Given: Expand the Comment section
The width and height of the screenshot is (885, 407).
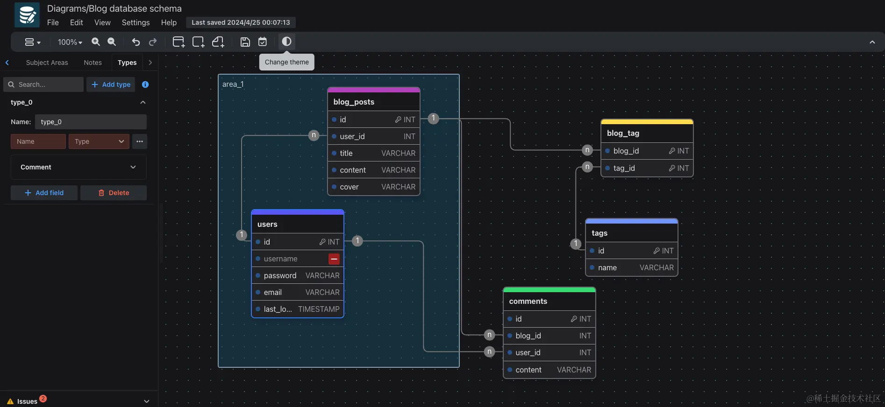Looking at the screenshot, I should tap(79, 167).
